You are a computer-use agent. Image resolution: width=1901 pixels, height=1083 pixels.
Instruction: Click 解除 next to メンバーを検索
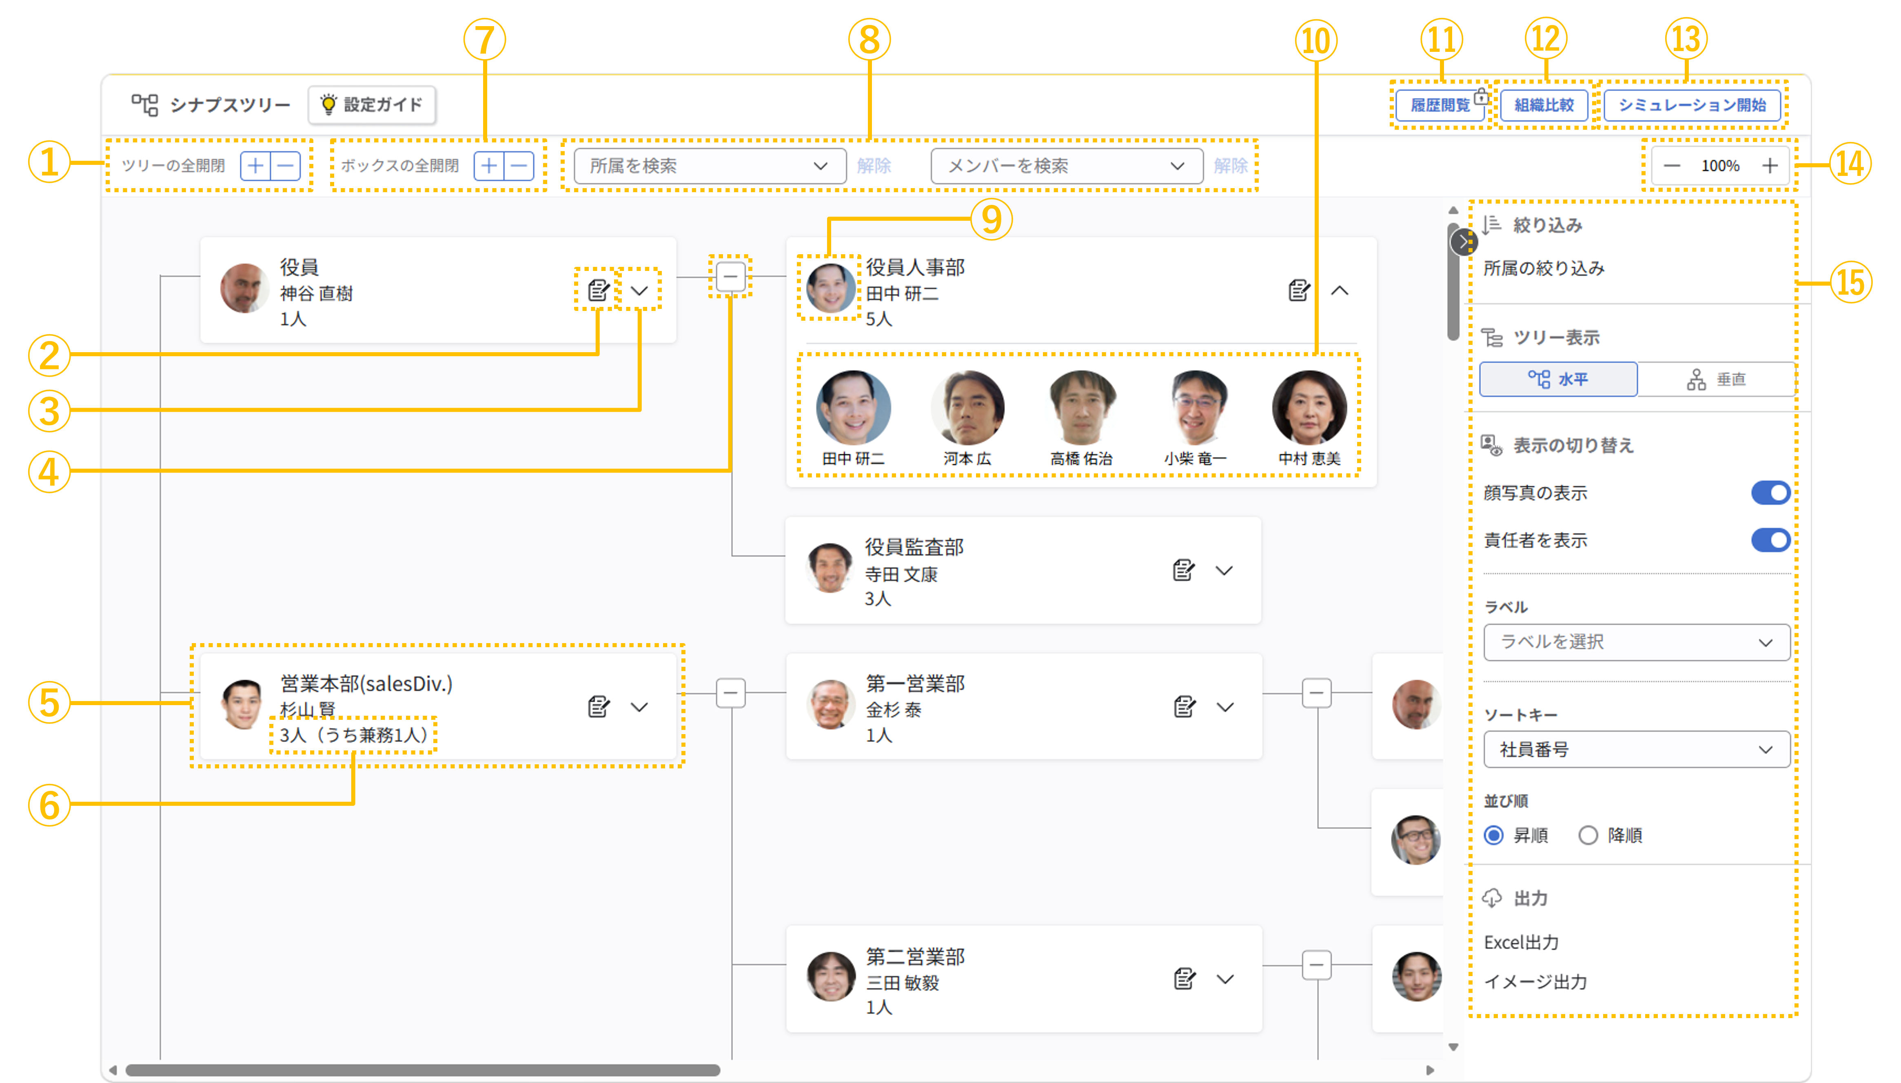pyautogui.click(x=1231, y=166)
